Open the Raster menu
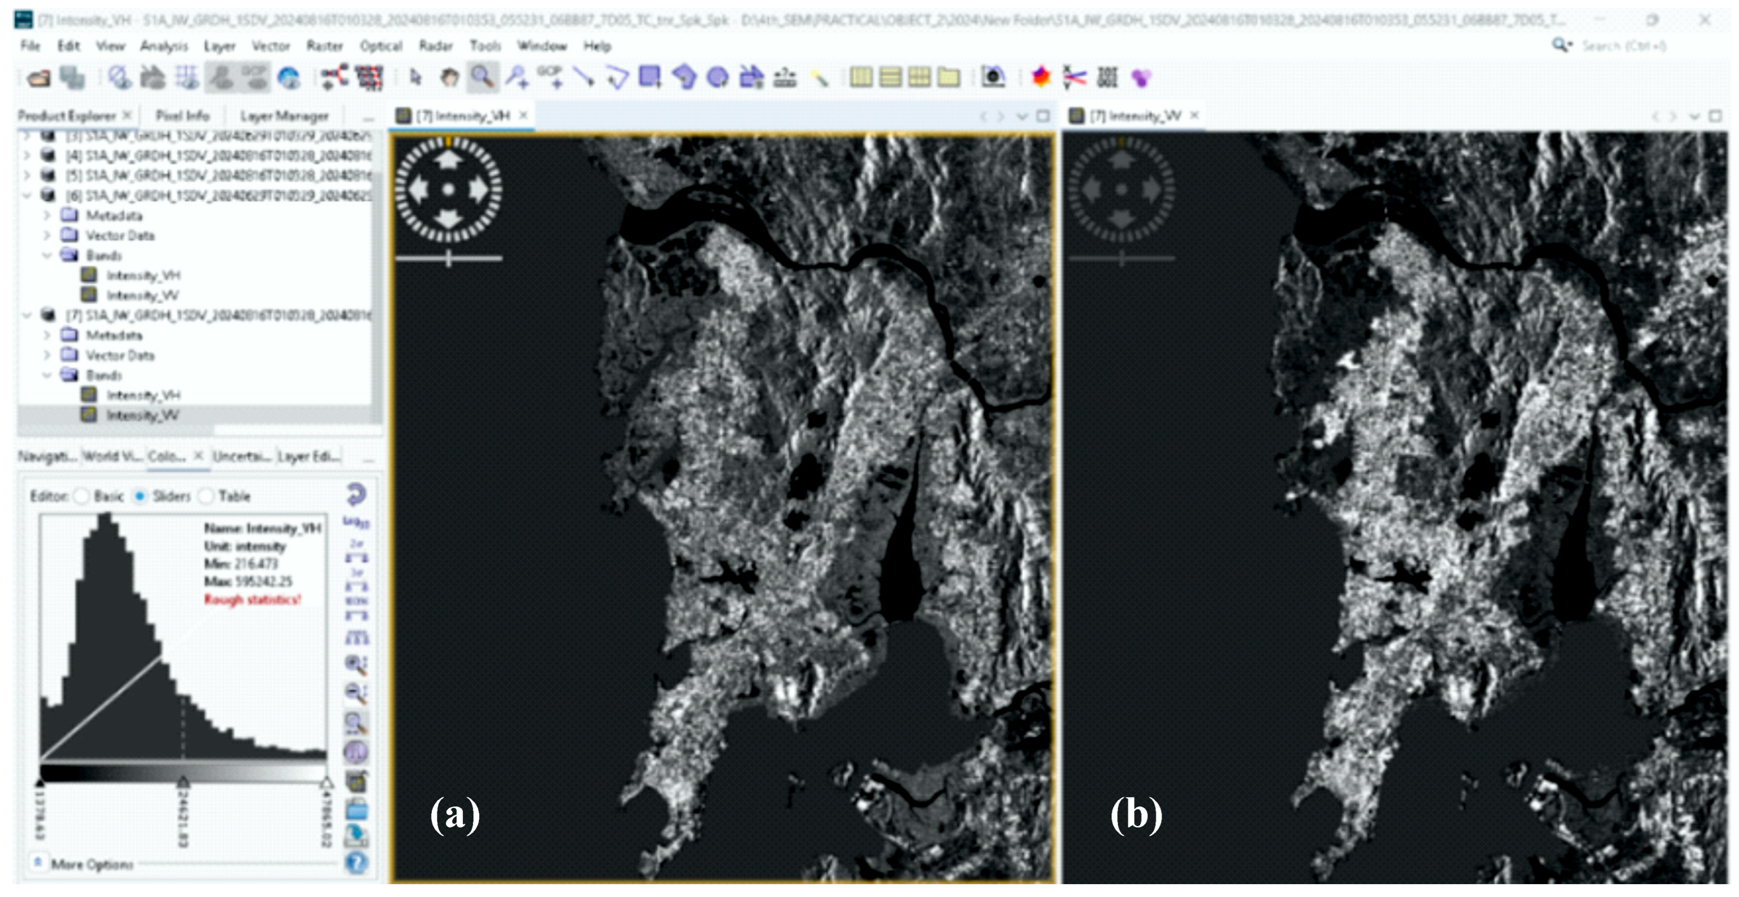The image size is (1739, 897). (x=325, y=46)
